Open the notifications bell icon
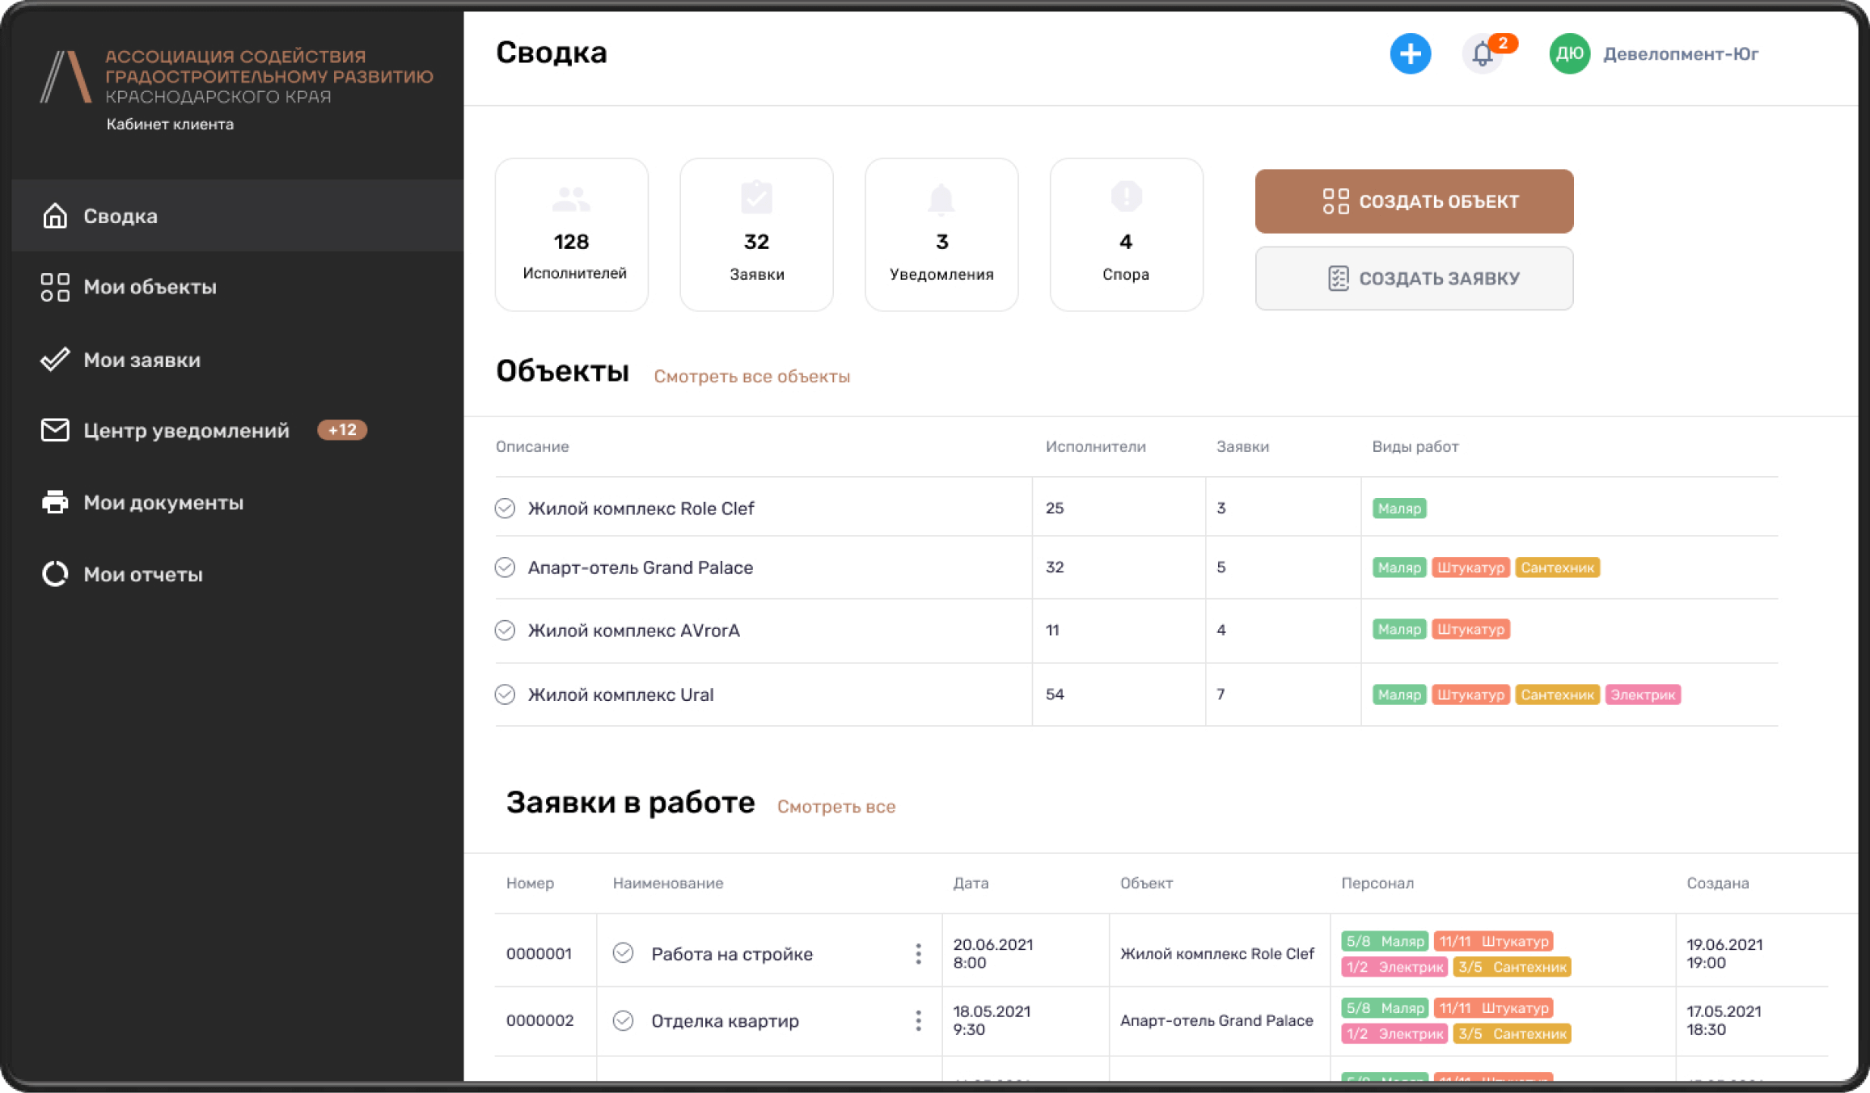 (x=1483, y=54)
